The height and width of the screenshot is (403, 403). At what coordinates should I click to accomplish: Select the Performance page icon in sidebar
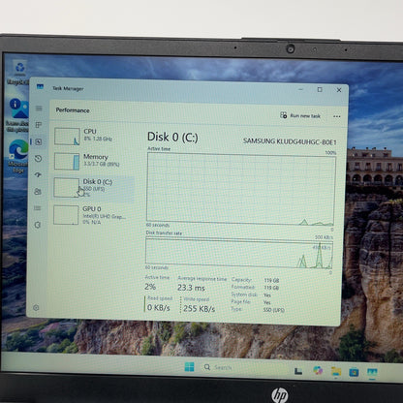tap(39, 141)
